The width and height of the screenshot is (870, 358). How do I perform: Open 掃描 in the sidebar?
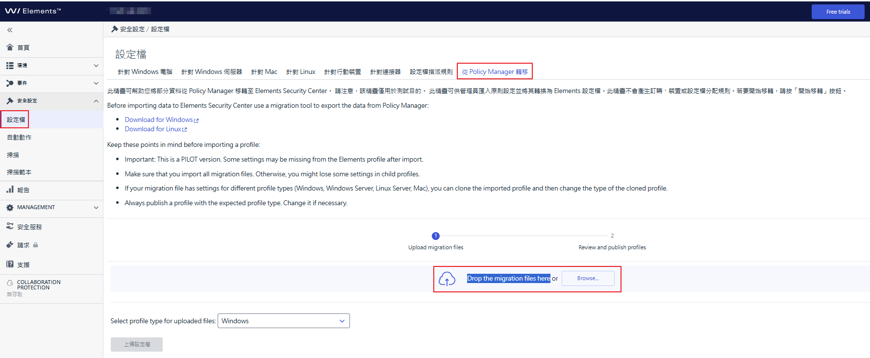pos(13,155)
